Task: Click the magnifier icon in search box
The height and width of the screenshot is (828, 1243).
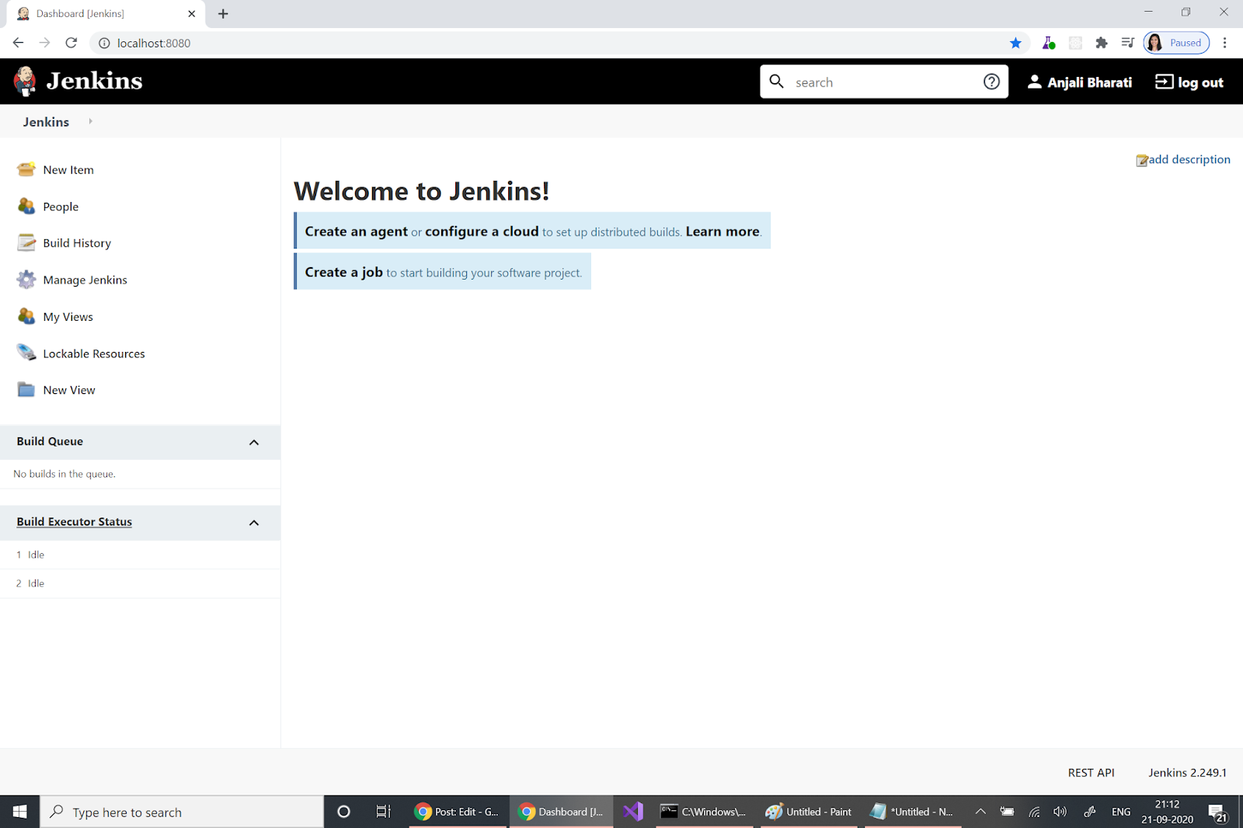Action: pyautogui.click(x=776, y=81)
